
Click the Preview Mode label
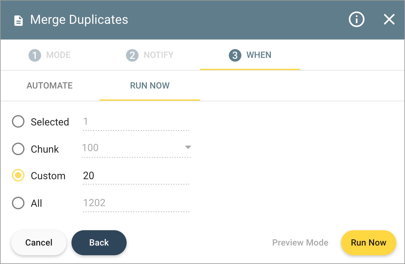coord(300,242)
